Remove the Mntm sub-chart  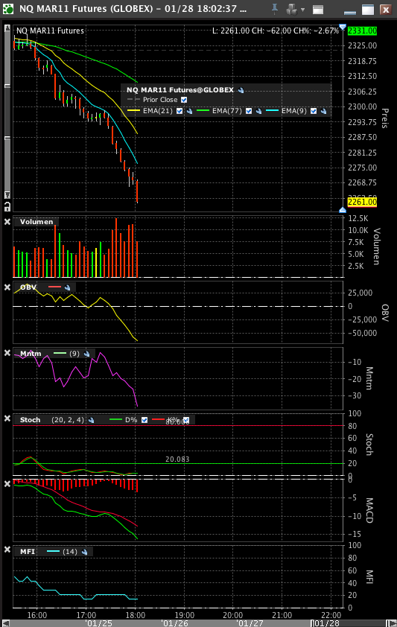click(x=7, y=353)
